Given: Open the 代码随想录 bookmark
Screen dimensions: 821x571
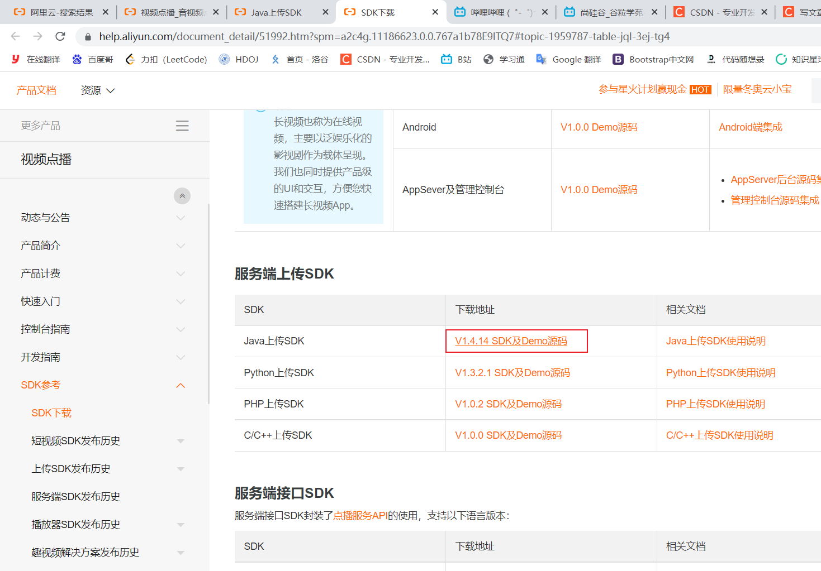Looking at the screenshot, I should 735,59.
